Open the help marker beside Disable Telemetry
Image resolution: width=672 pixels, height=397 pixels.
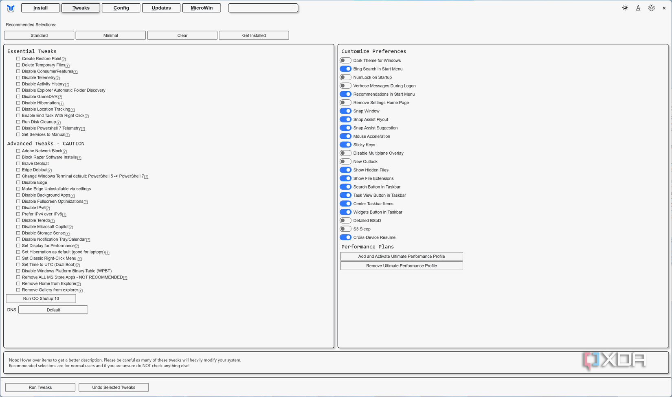58,78
